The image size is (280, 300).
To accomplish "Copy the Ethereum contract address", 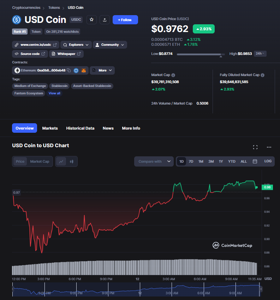I will [69, 70].
